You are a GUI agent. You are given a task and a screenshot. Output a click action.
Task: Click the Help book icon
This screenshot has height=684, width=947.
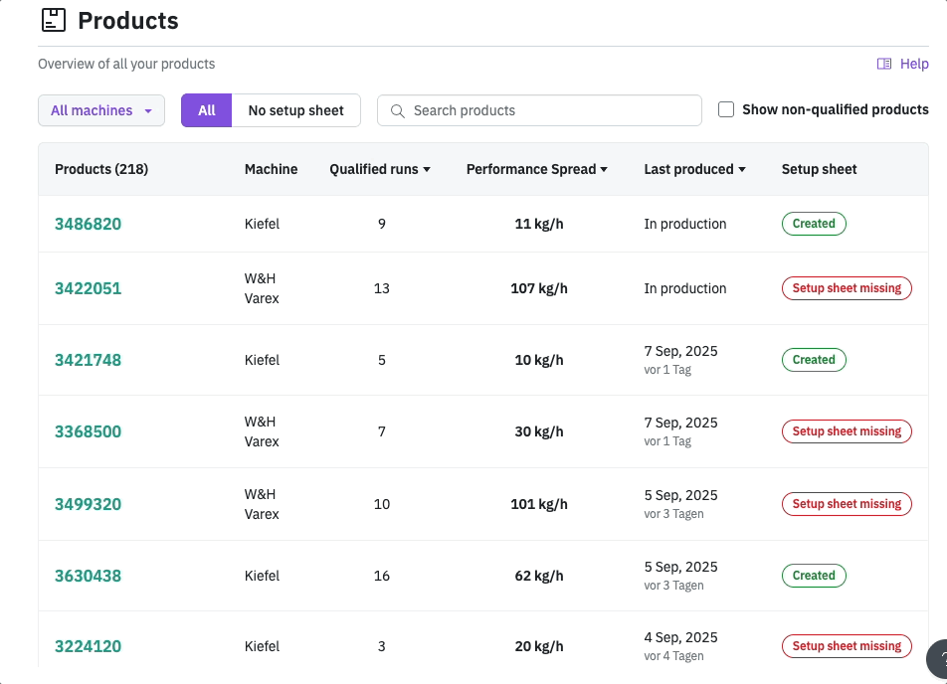883,64
